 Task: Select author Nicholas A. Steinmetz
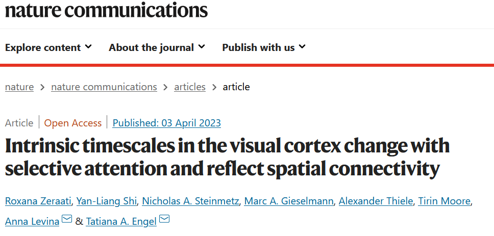[x=189, y=201]
